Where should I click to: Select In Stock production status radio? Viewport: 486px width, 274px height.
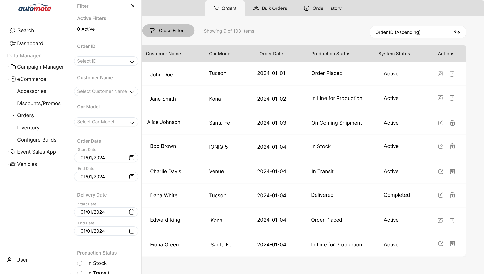[80, 263]
